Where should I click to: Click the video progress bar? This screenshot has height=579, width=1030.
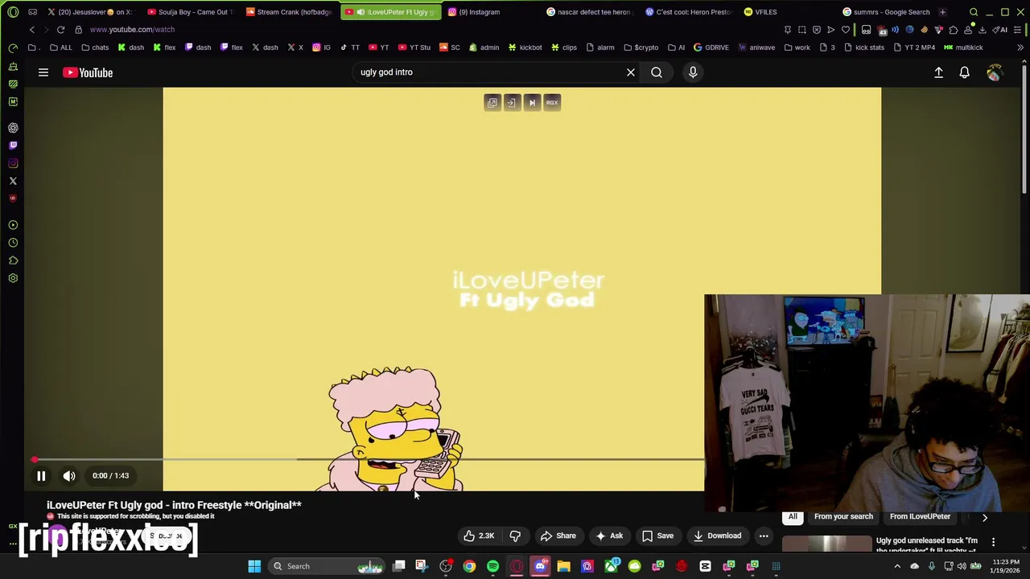[x=369, y=460]
